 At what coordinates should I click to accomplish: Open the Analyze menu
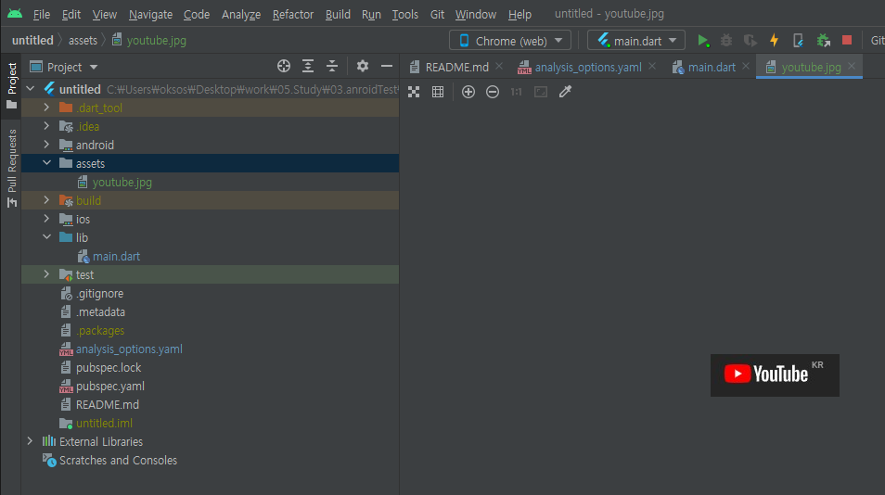click(241, 15)
